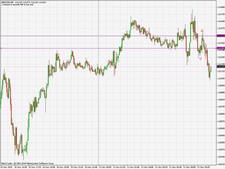
Task: Click the 1.60810 price axis label
Action: click(221, 100)
